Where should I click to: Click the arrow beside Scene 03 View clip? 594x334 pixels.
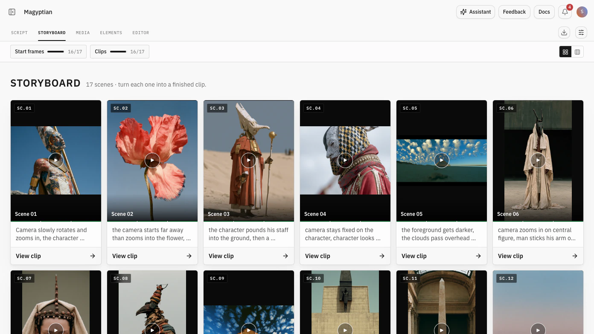(285, 256)
